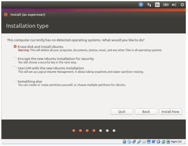Click the optical disc icon in VirtualBox status bar

pyautogui.click(x=129, y=142)
